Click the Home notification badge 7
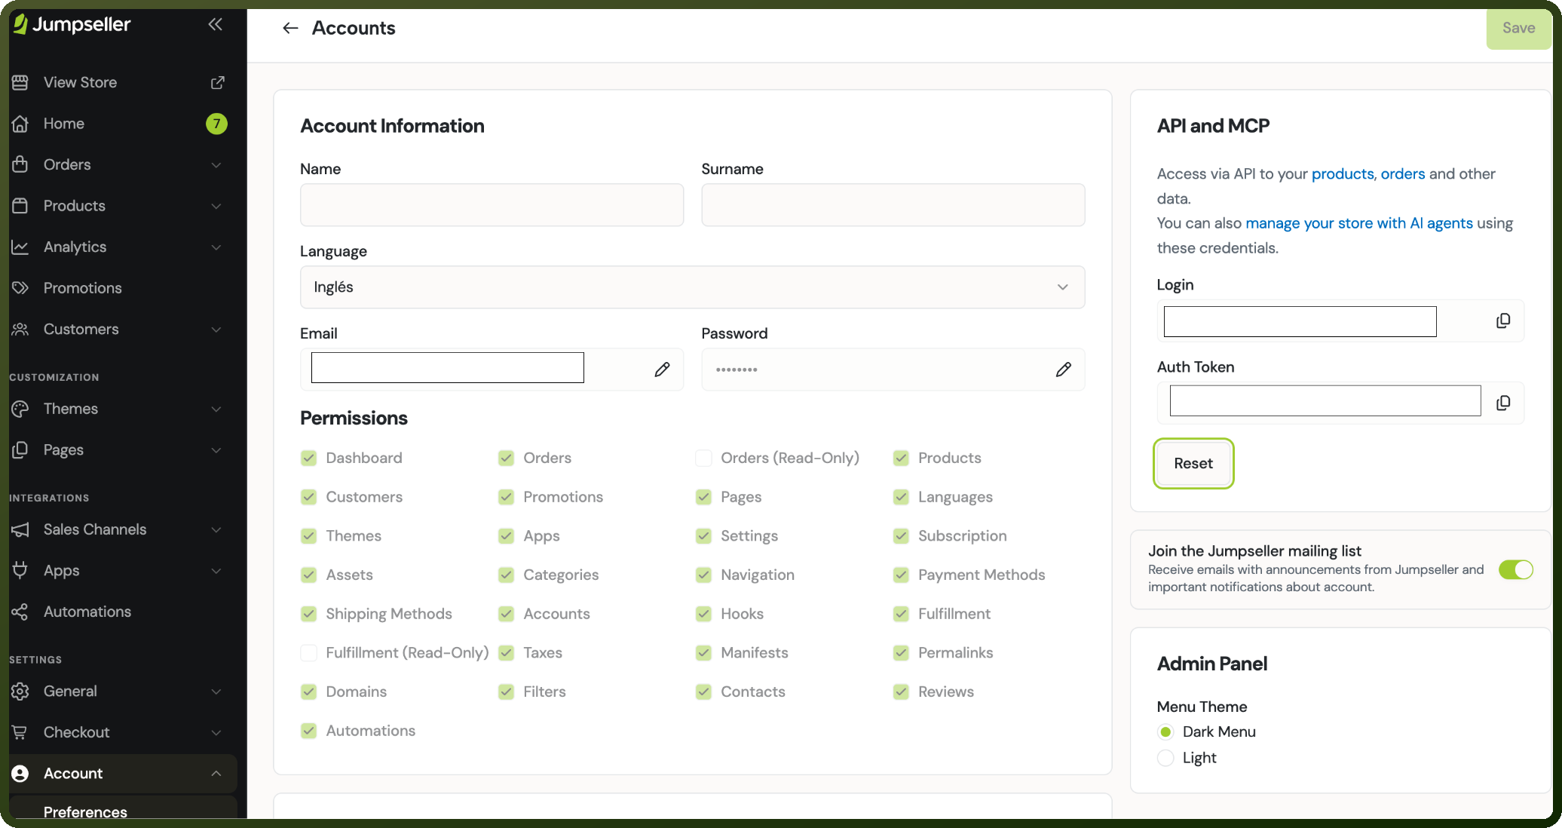This screenshot has width=1562, height=828. (x=216, y=124)
